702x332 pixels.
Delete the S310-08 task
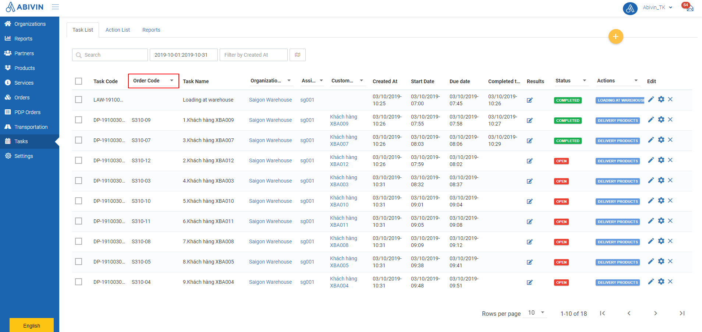tap(670, 241)
